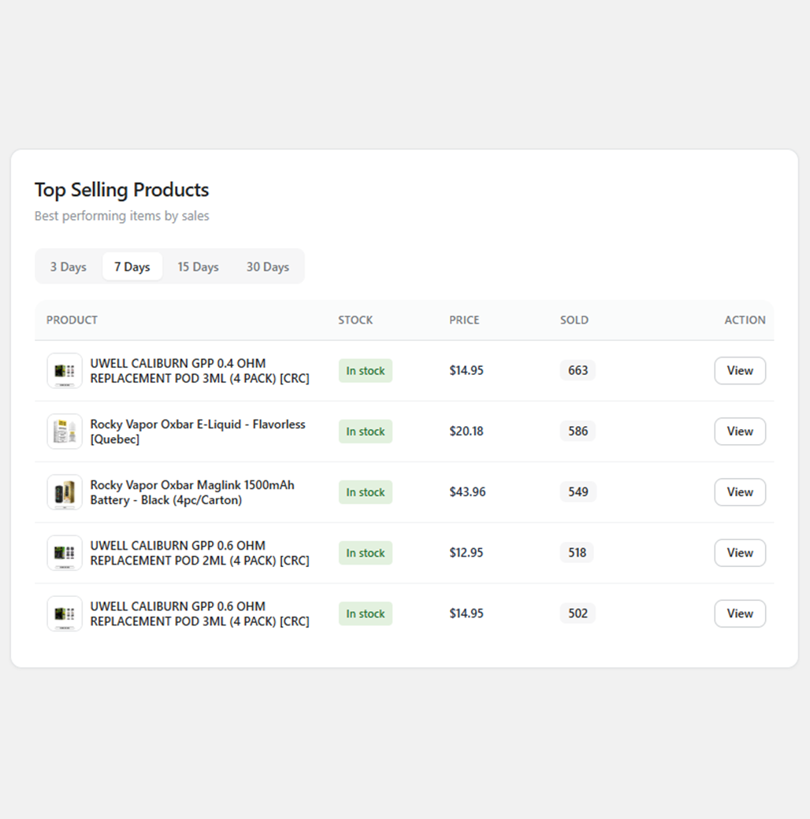Click In stock badge for Caliburn 0.6 OHM 2ML
The height and width of the screenshot is (819, 810).
[x=366, y=553]
